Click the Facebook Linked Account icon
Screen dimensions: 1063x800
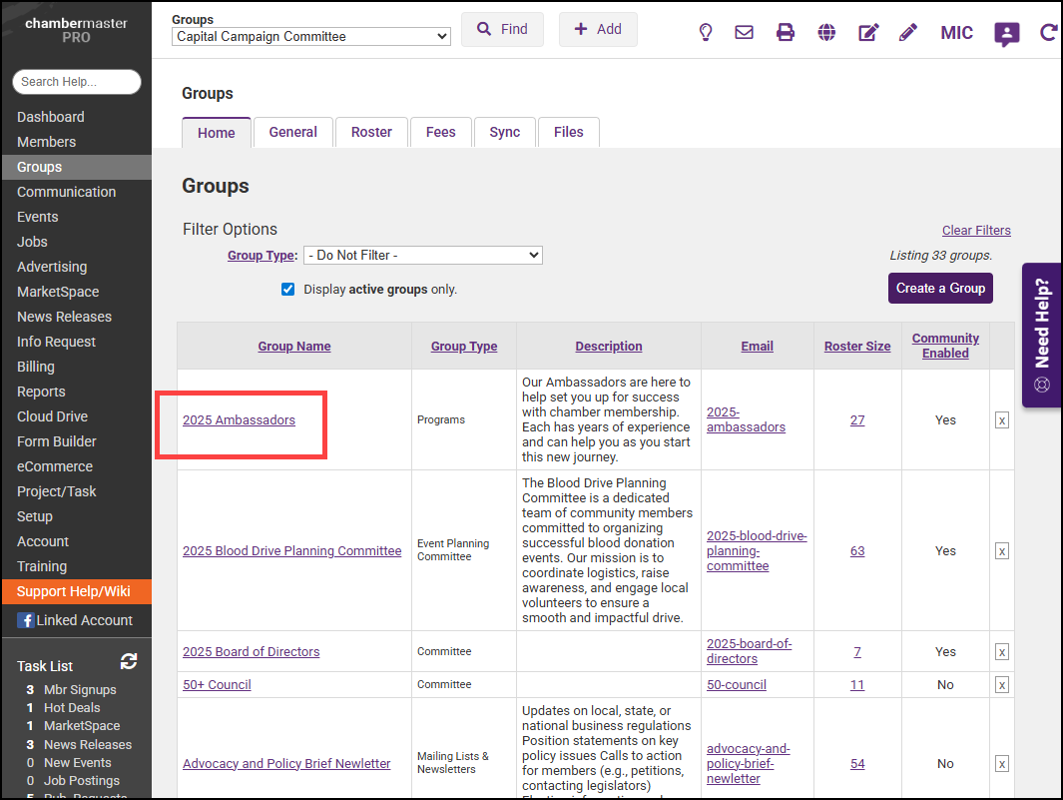click(25, 620)
